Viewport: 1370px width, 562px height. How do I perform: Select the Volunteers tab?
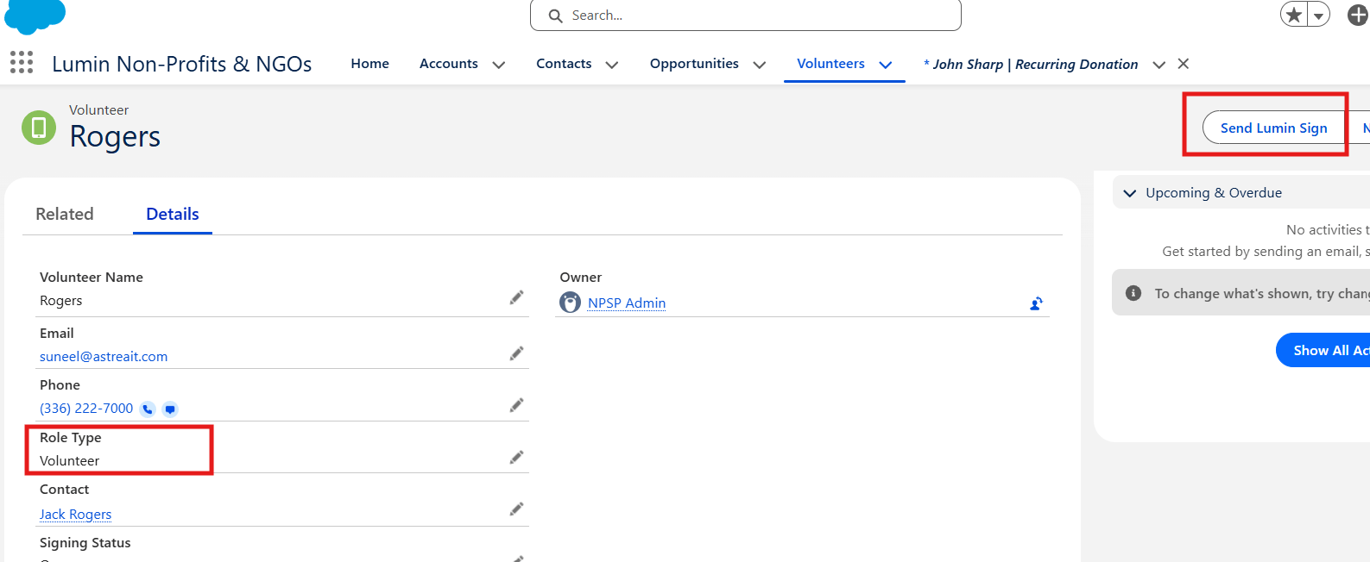(830, 64)
